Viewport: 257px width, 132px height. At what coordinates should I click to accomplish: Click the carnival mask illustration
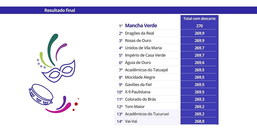59,71
